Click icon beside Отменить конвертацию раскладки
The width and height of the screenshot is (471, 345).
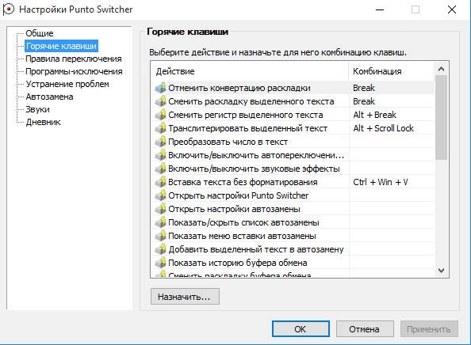161,88
